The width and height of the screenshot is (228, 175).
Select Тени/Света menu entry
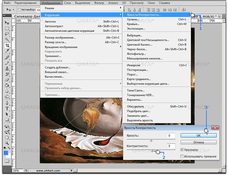pyautogui.click(x=157, y=91)
